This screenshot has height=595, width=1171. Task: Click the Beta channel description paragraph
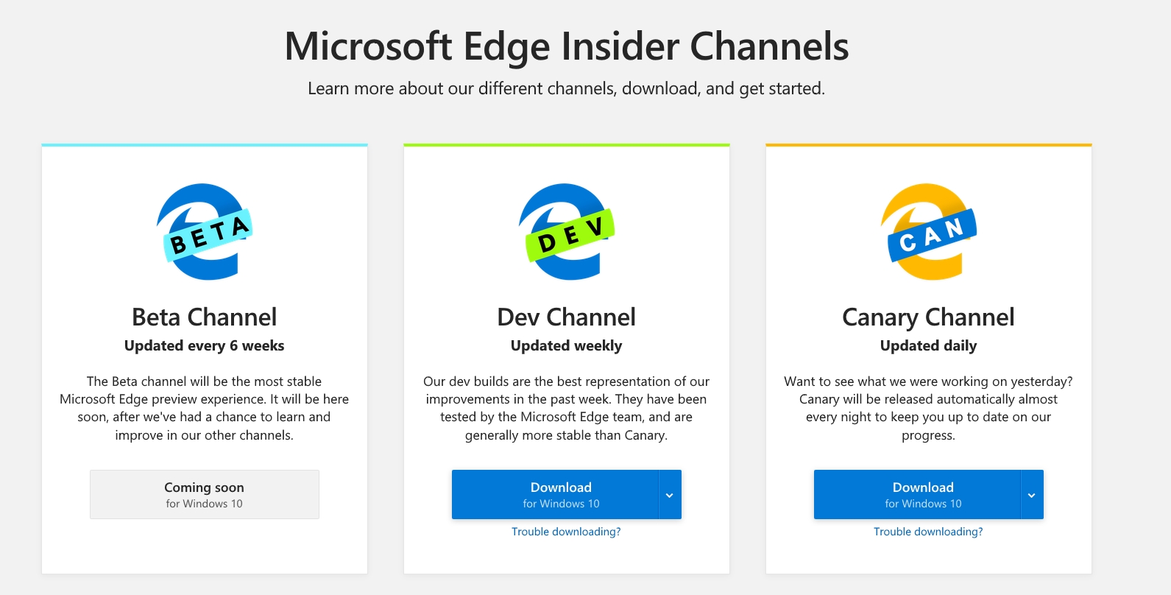click(205, 409)
